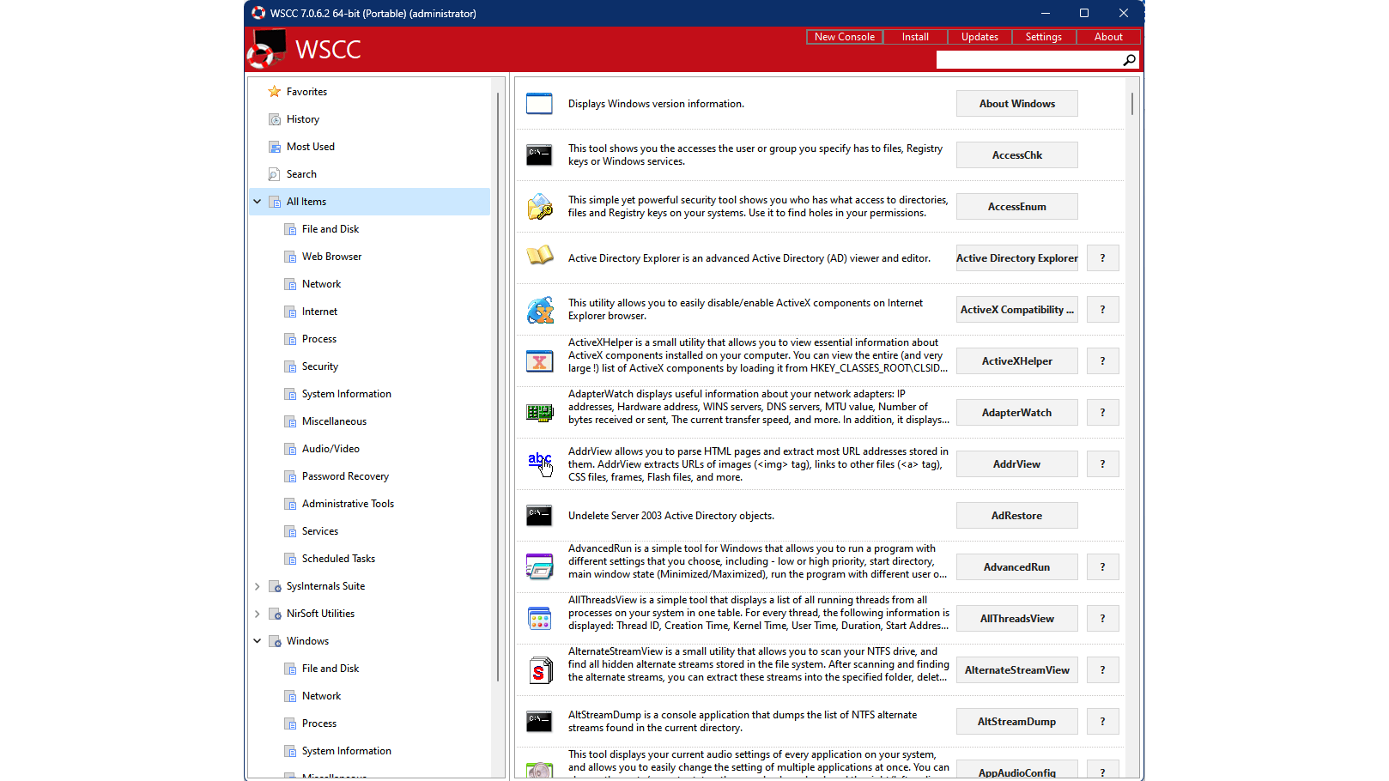The height and width of the screenshot is (781, 1389).
Task: Open help for AllThreadsView
Action: pyautogui.click(x=1103, y=619)
